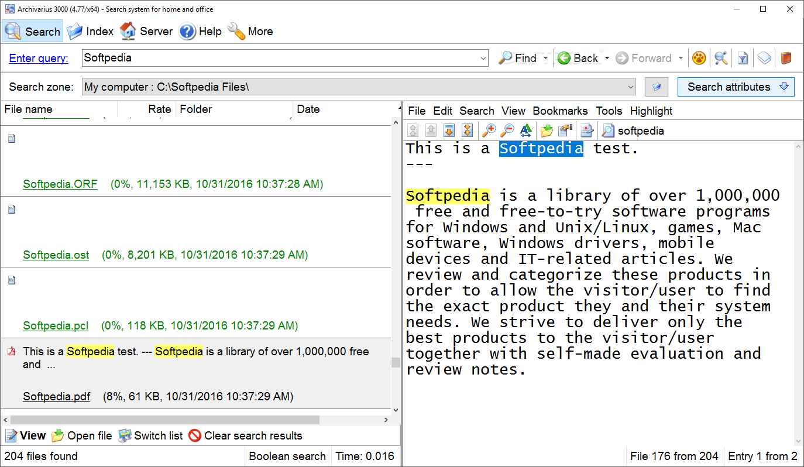The image size is (804, 467).
Task: Click the results list horizontal scrollbar
Action: (x=165, y=420)
